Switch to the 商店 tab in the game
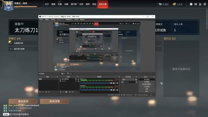This screenshot has width=208, height=117. click(x=94, y=4)
